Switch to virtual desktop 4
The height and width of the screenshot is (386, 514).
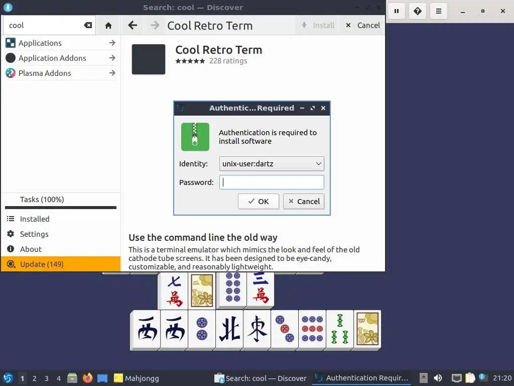[59, 378]
